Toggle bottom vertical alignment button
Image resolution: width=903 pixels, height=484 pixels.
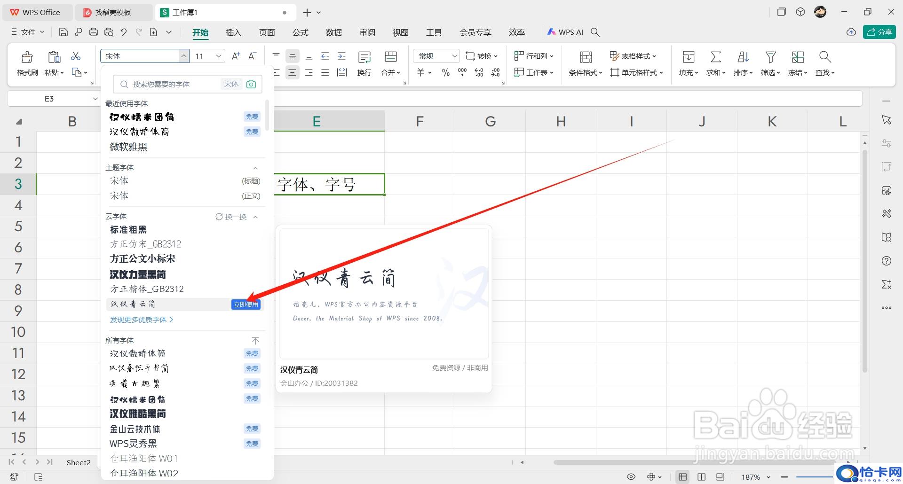click(309, 56)
